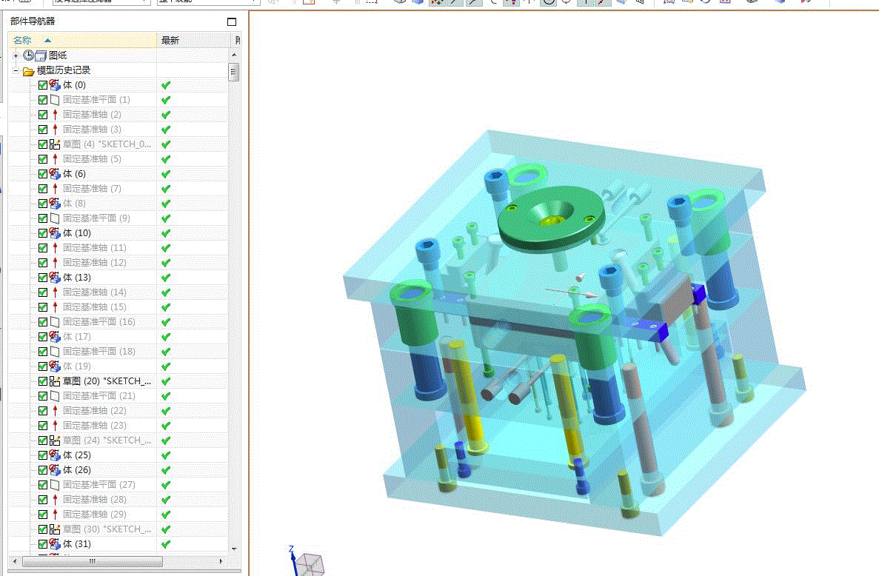Collapse the 模型历史记录 tree node
879x576 pixels.
click(16, 70)
